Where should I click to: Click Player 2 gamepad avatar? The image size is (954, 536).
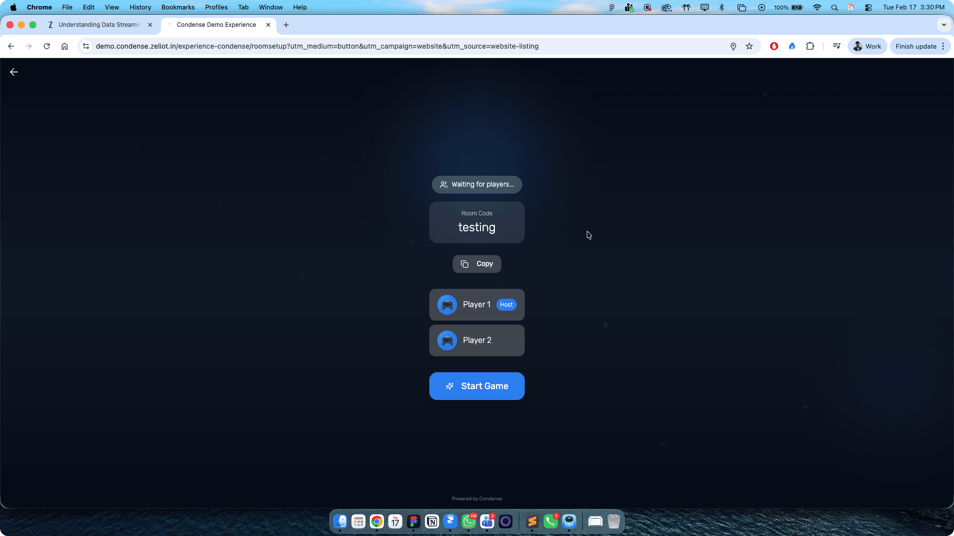tap(447, 340)
